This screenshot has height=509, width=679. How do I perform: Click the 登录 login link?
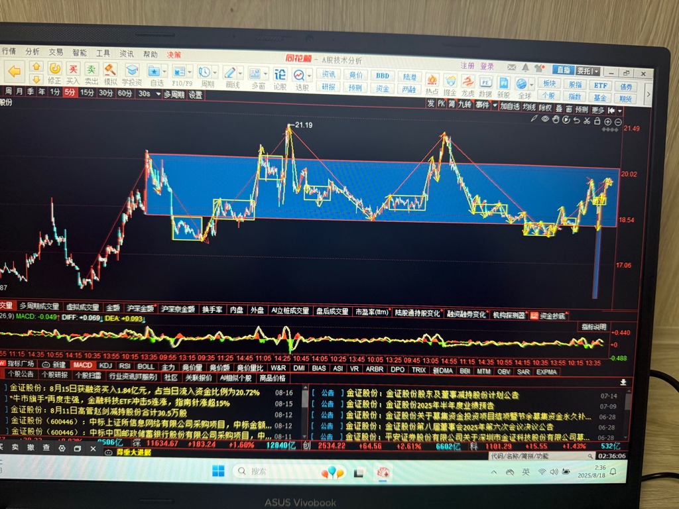coord(487,66)
